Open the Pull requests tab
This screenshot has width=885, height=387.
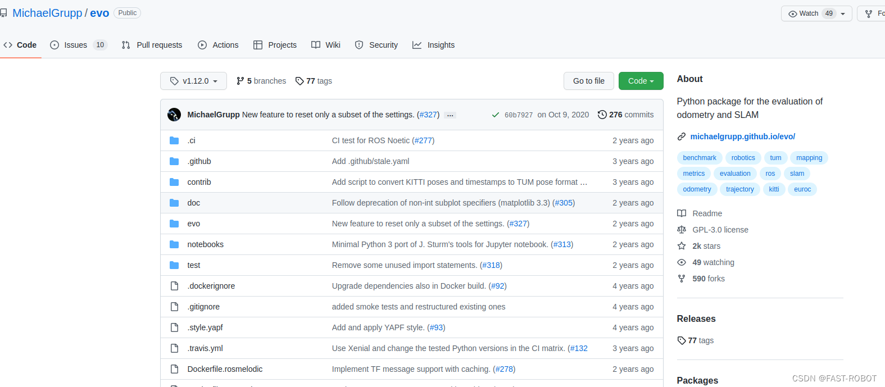(152, 45)
